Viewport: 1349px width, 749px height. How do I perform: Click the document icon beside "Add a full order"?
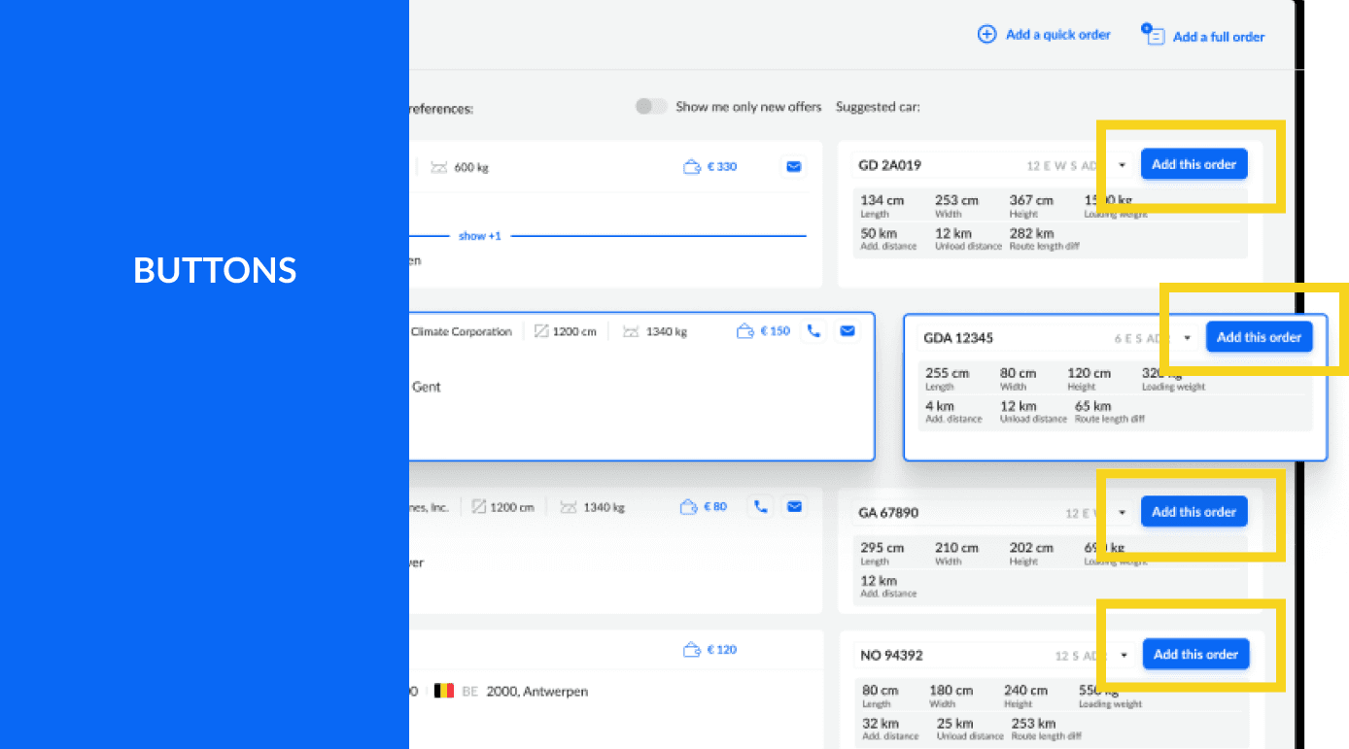(x=1153, y=34)
